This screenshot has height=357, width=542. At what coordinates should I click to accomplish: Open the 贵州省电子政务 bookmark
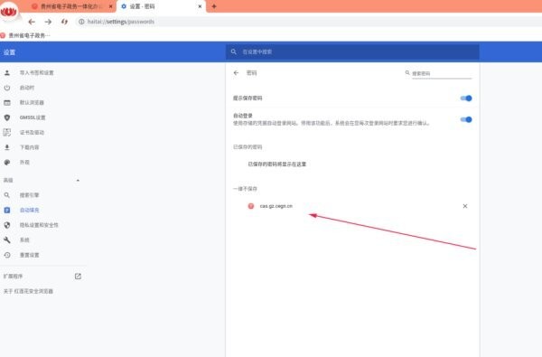tap(25, 35)
